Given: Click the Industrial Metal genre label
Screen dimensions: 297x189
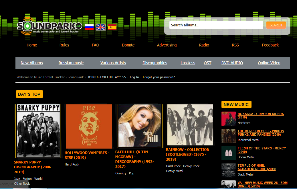Looking at the screenshot, I should [248, 140].
